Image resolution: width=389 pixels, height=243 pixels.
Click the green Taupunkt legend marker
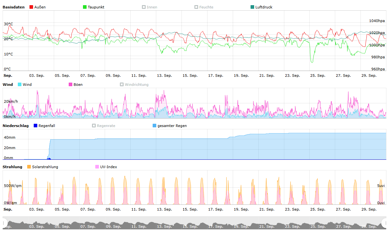(x=85, y=7)
